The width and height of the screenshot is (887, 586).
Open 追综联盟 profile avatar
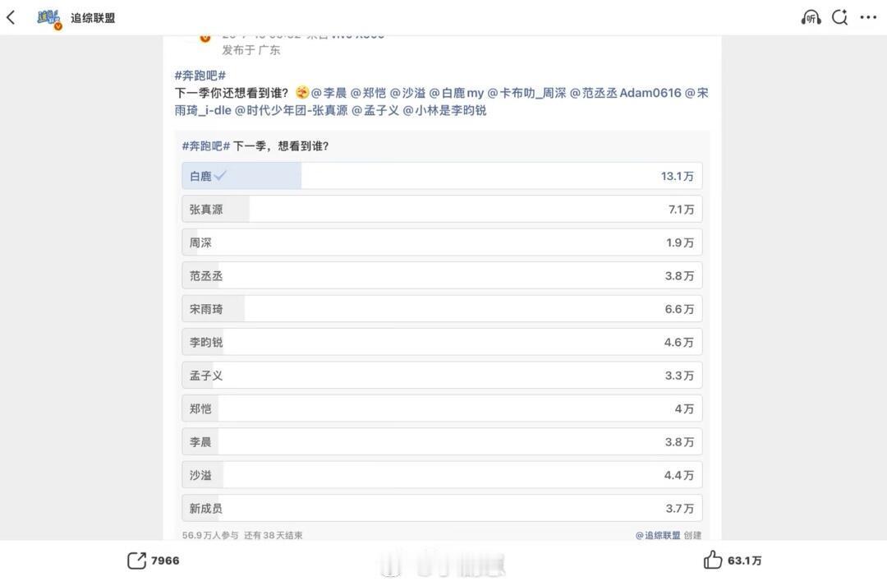[x=49, y=19]
